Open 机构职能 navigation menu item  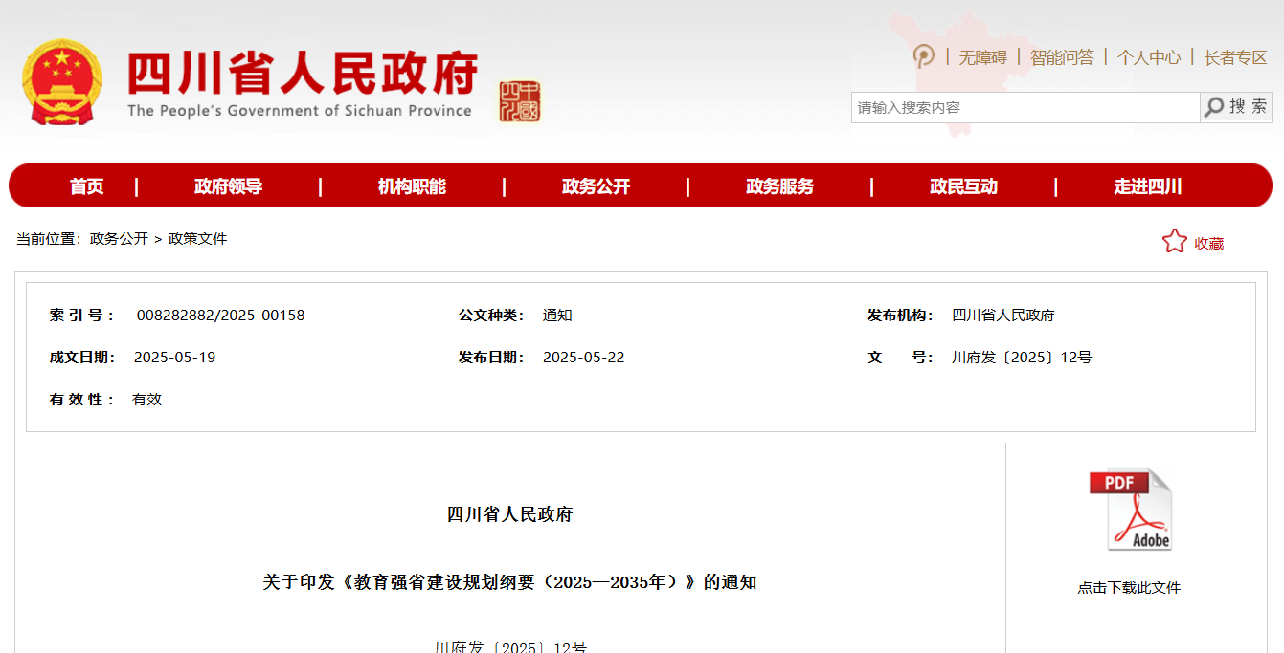pos(412,186)
